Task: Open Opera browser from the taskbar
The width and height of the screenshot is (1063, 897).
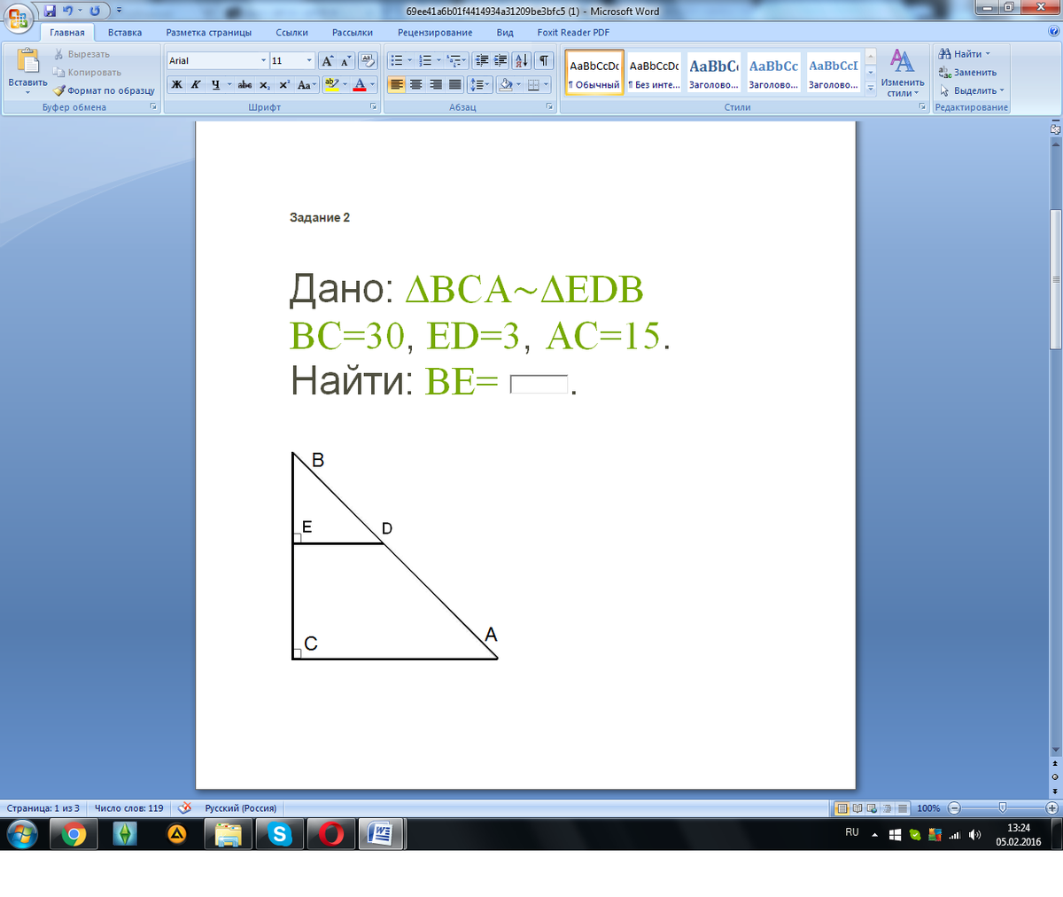Action: point(331,834)
